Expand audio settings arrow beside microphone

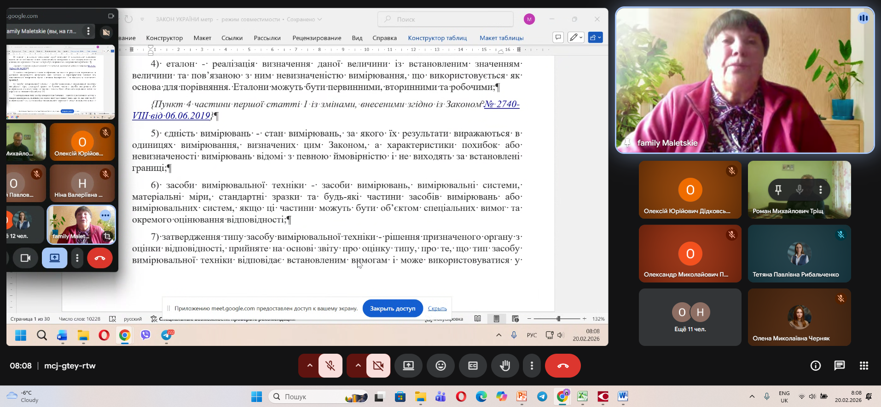point(310,366)
